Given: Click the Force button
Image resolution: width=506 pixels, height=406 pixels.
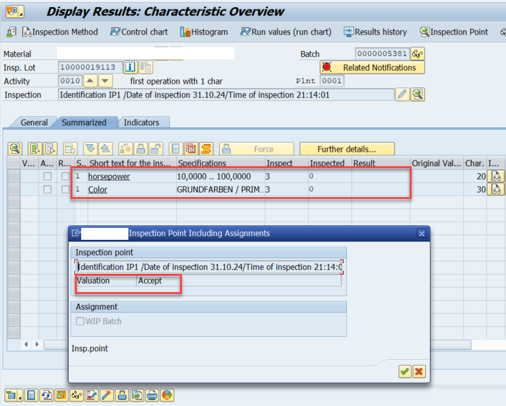Looking at the screenshot, I should pos(257,149).
